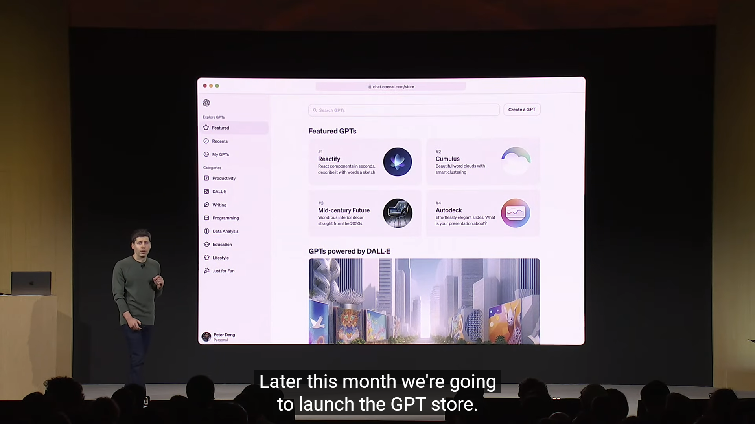Open the Autodeck title link
Image resolution: width=755 pixels, height=424 pixels.
pyautogui.click(x=449, y=210)
